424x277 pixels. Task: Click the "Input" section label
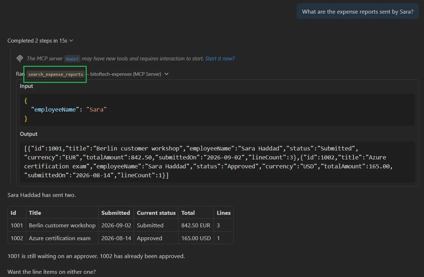(x=27, y=86)
